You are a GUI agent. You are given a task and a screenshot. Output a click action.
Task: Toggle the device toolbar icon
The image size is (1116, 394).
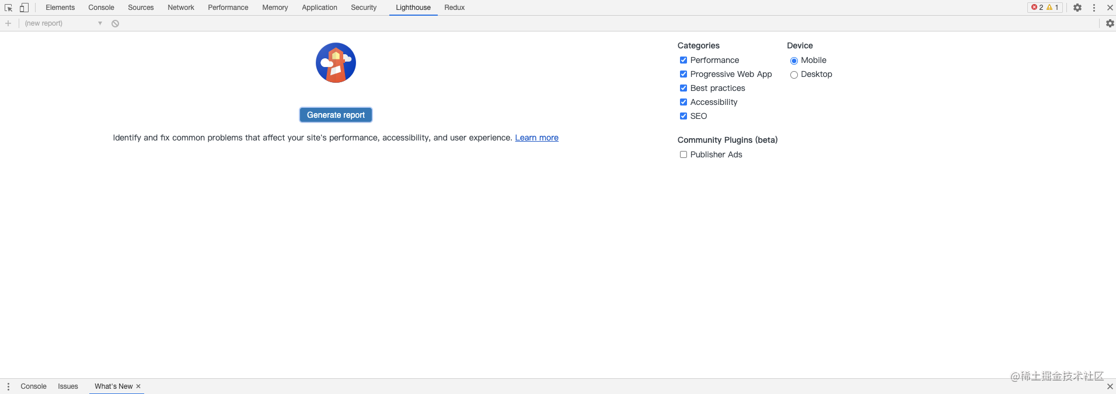click(24, 8)
